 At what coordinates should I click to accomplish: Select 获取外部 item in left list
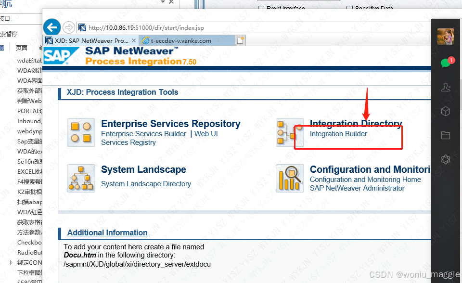29,91
